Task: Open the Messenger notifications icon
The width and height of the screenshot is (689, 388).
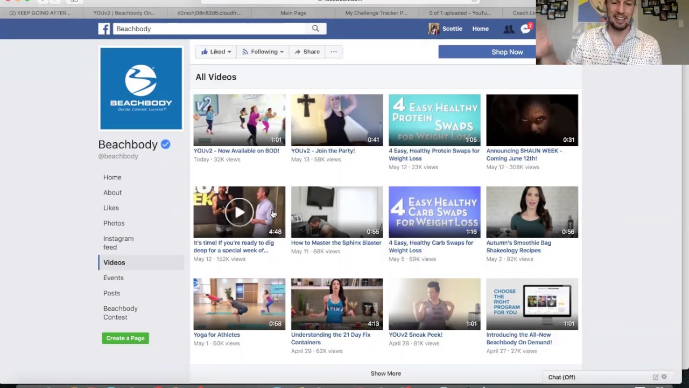Action: click(x=526, y=29)
